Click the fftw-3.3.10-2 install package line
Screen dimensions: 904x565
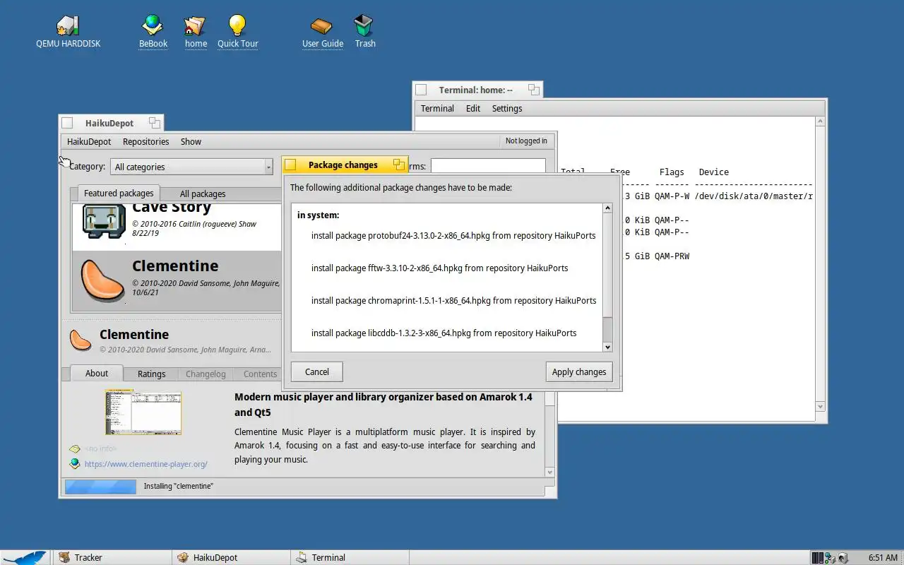click(x=439, y=268)
